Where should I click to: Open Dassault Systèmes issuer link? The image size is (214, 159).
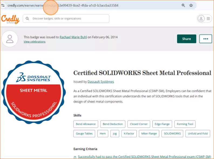(x=101, y=82)
